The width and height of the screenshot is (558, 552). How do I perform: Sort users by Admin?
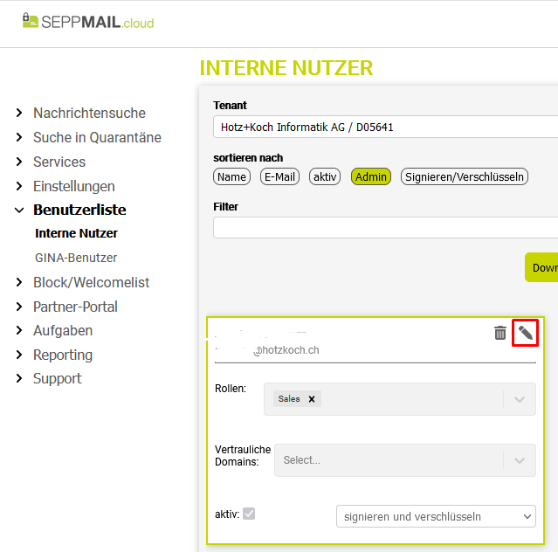coord(370,176)
